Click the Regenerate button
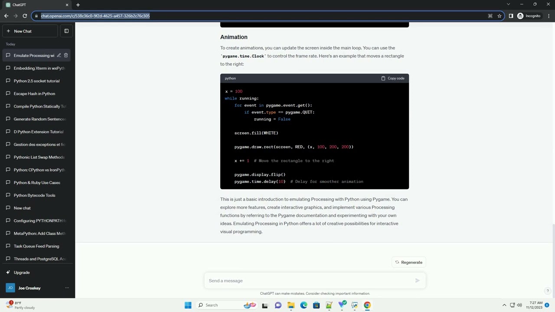This screenshot has height=312, width=555. (x=409, y=262)
